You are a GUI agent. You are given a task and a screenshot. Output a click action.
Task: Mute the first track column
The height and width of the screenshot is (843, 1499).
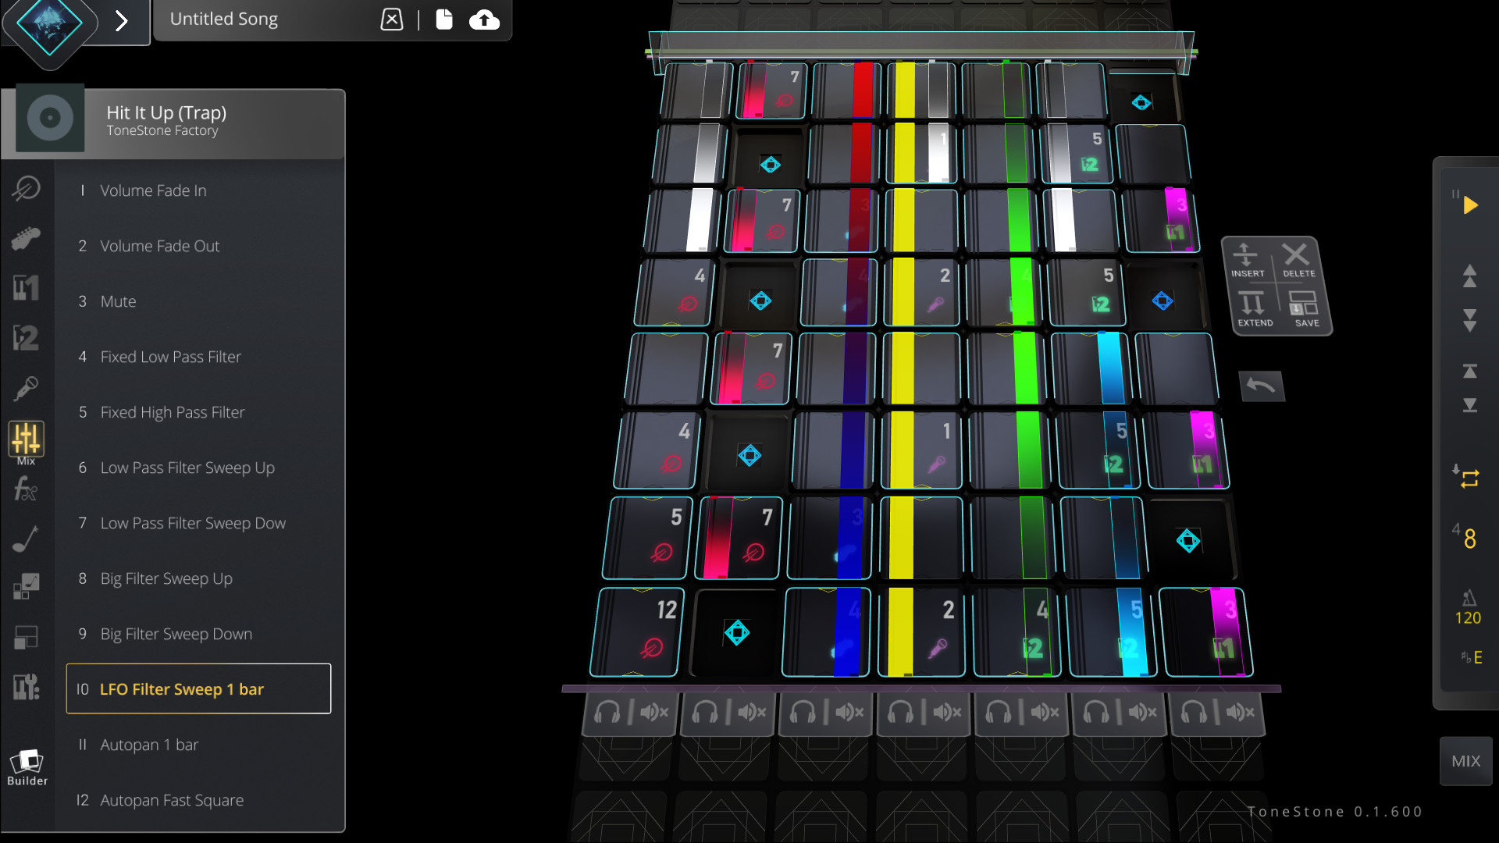coord(653,712)
